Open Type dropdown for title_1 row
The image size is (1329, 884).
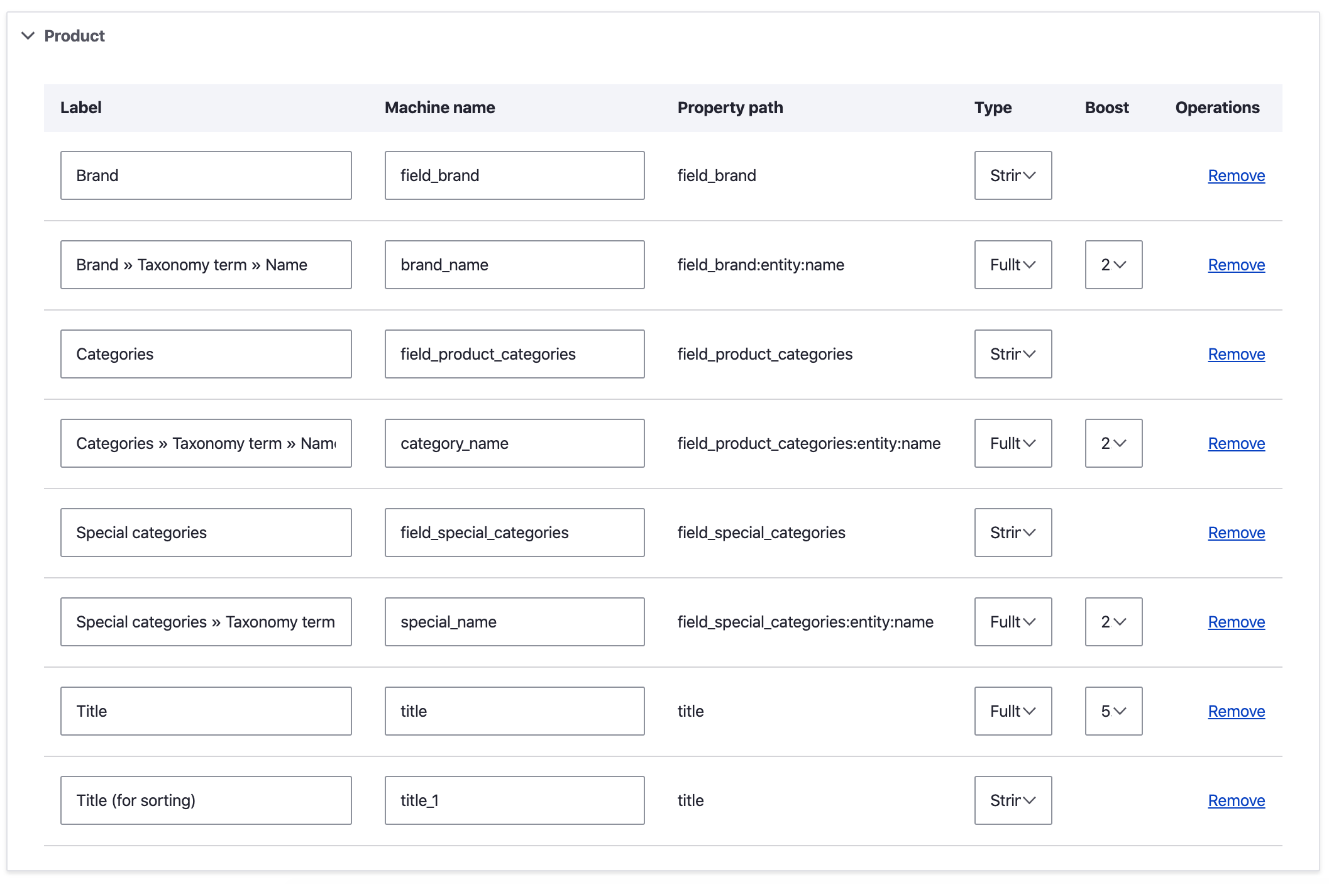[x=1012, y=800]
